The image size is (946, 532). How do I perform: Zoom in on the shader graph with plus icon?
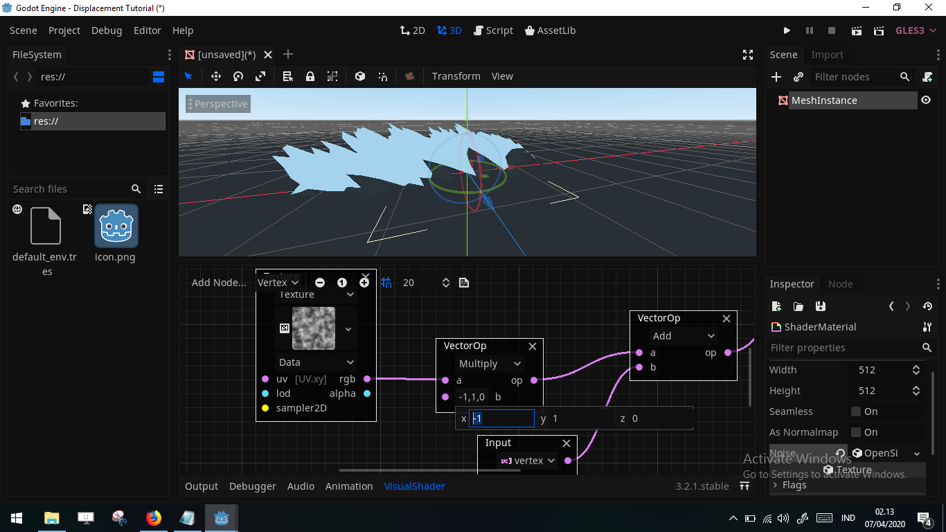click(x=364, y=282)
